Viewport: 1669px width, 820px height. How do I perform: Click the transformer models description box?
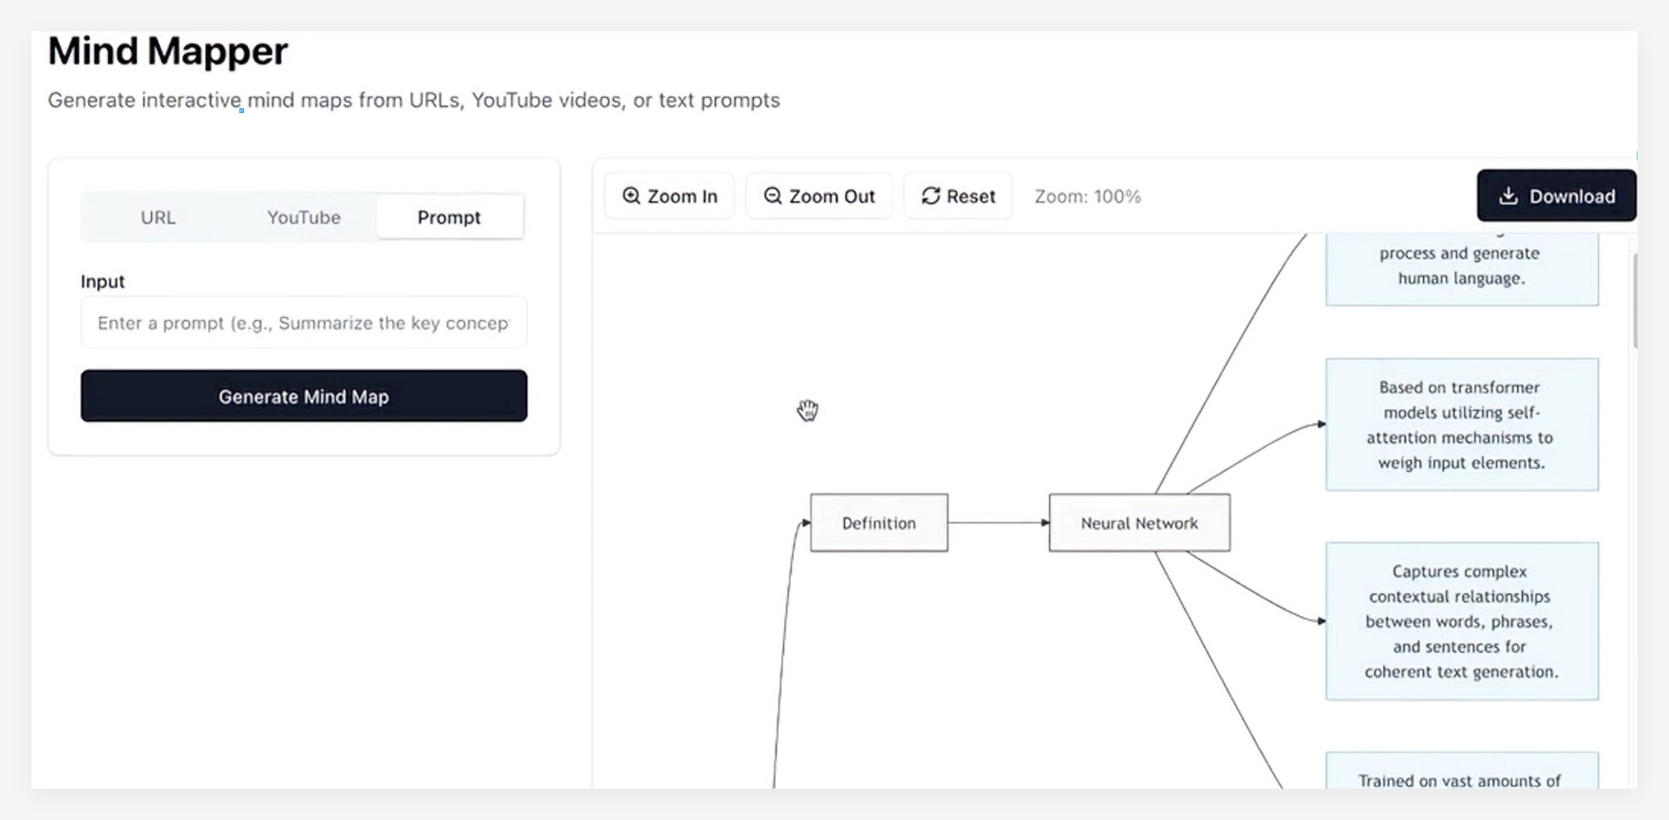(1461, 424)
